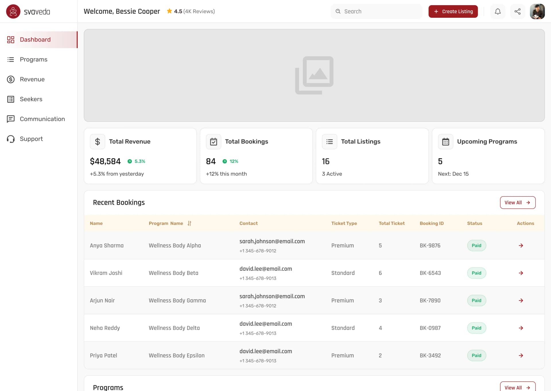Image resolution: width=551 pixels, height=391 pixels.
Task: Click the Total Bookings calendar-check icon
Action: point(214,142)
